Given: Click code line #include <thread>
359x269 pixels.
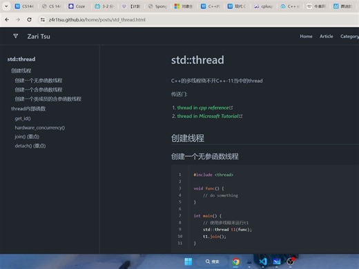Looking at the screenshot, I should click(213, 175).
